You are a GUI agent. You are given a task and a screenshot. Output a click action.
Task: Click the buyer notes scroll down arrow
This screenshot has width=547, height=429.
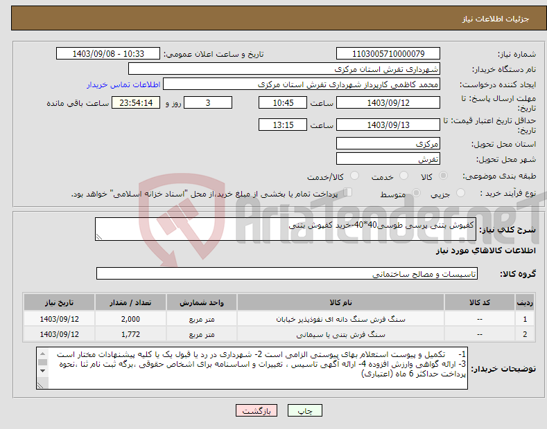click(x=42, y=371)
